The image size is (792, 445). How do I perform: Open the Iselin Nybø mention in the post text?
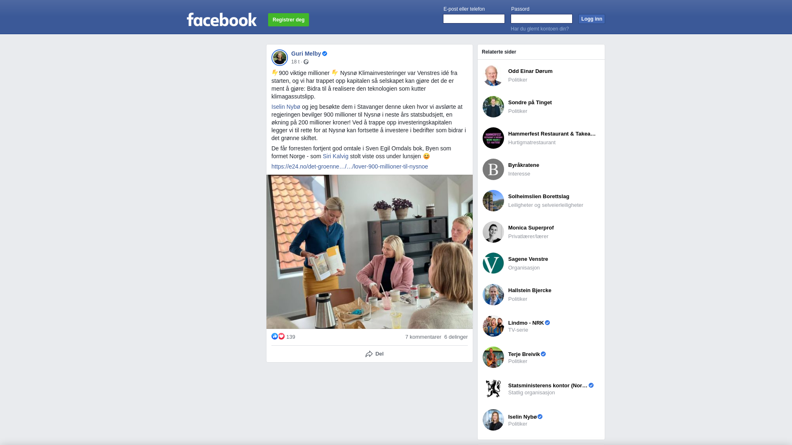[286, 107]
